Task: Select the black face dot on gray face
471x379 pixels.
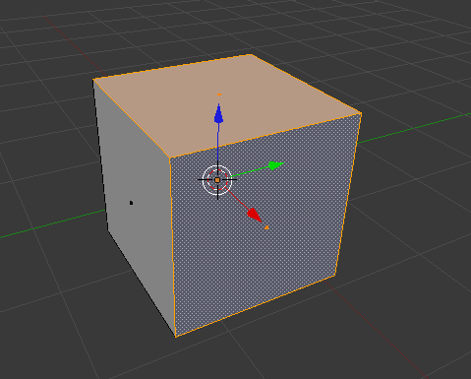Action: (131, 203)
